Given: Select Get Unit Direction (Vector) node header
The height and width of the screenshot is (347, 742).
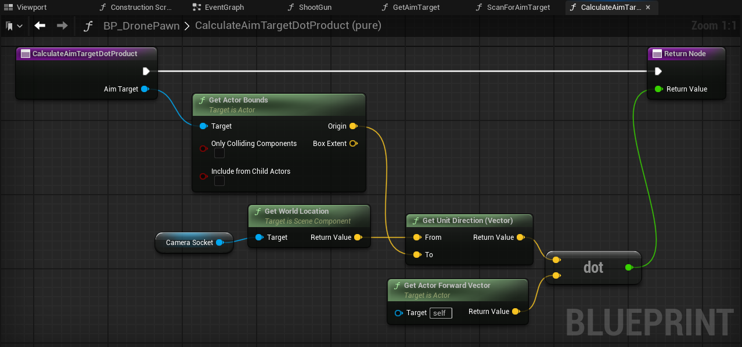Looking at the screenshot, I should click(468, 220).
